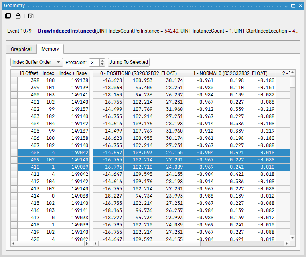Click the clone window icon in toolbar

(8, 16)
